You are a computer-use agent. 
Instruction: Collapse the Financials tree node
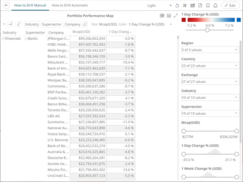pos(3,39)
